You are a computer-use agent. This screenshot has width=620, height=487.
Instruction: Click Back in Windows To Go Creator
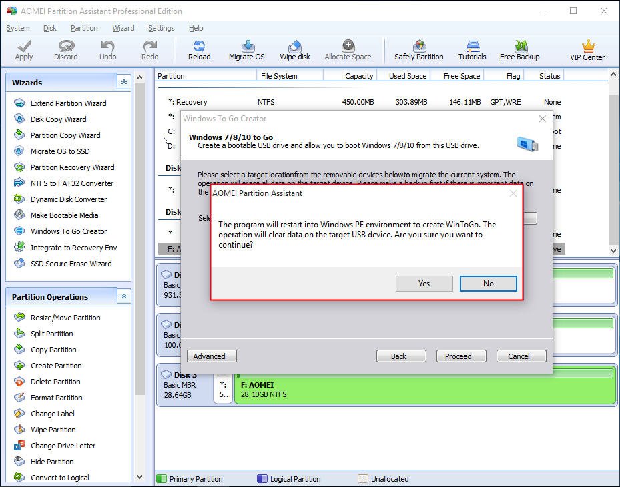401,356
